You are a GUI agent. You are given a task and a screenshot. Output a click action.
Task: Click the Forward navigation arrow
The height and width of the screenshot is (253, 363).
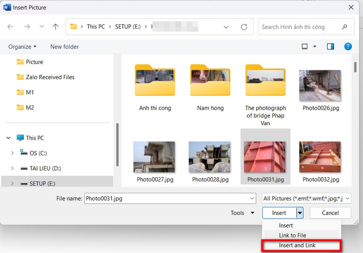[x=27, y=27]
